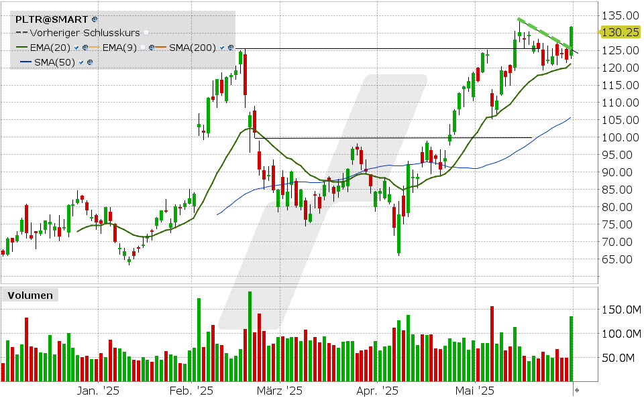644x402 pixels.
Task: Open EMA(20) indicator settings icon
Action: tap(85, 48)
